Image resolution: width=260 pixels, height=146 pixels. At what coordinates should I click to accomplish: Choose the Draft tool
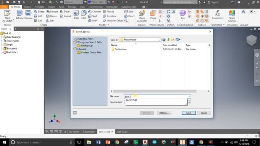93,21
